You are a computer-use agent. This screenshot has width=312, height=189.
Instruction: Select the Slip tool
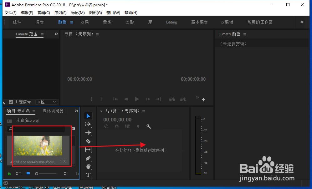(88, 150)
